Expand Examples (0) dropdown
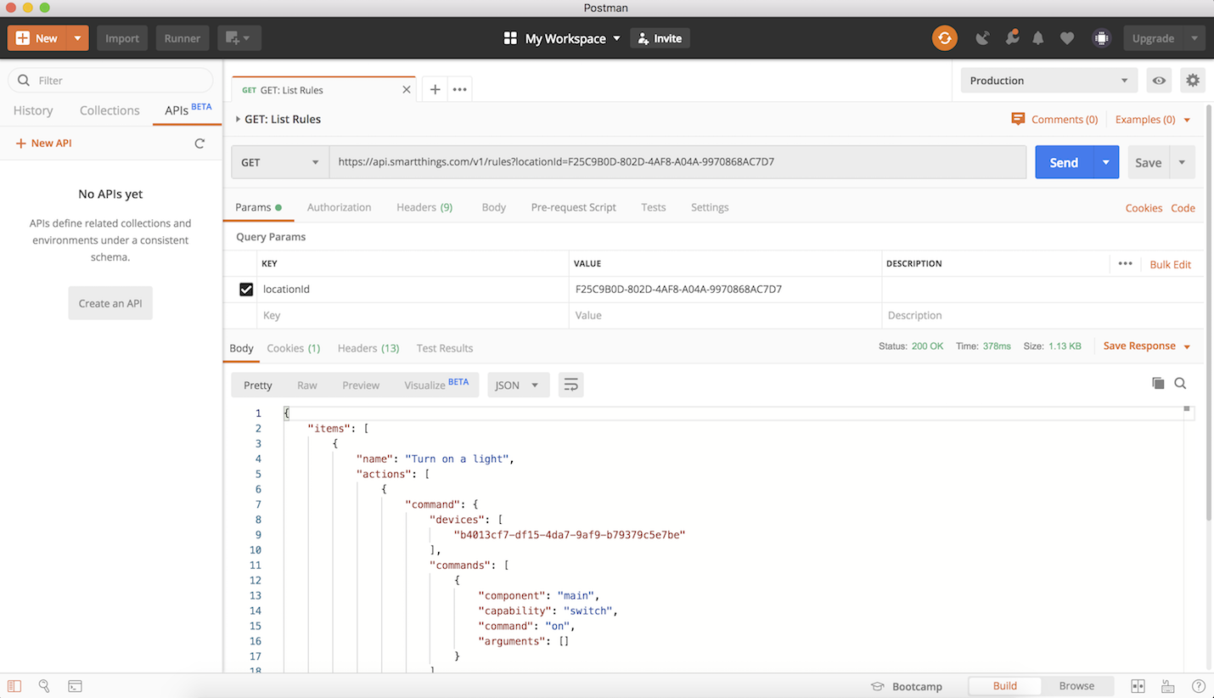Viewport: 1214px width, 698px height. point(1153,120)
